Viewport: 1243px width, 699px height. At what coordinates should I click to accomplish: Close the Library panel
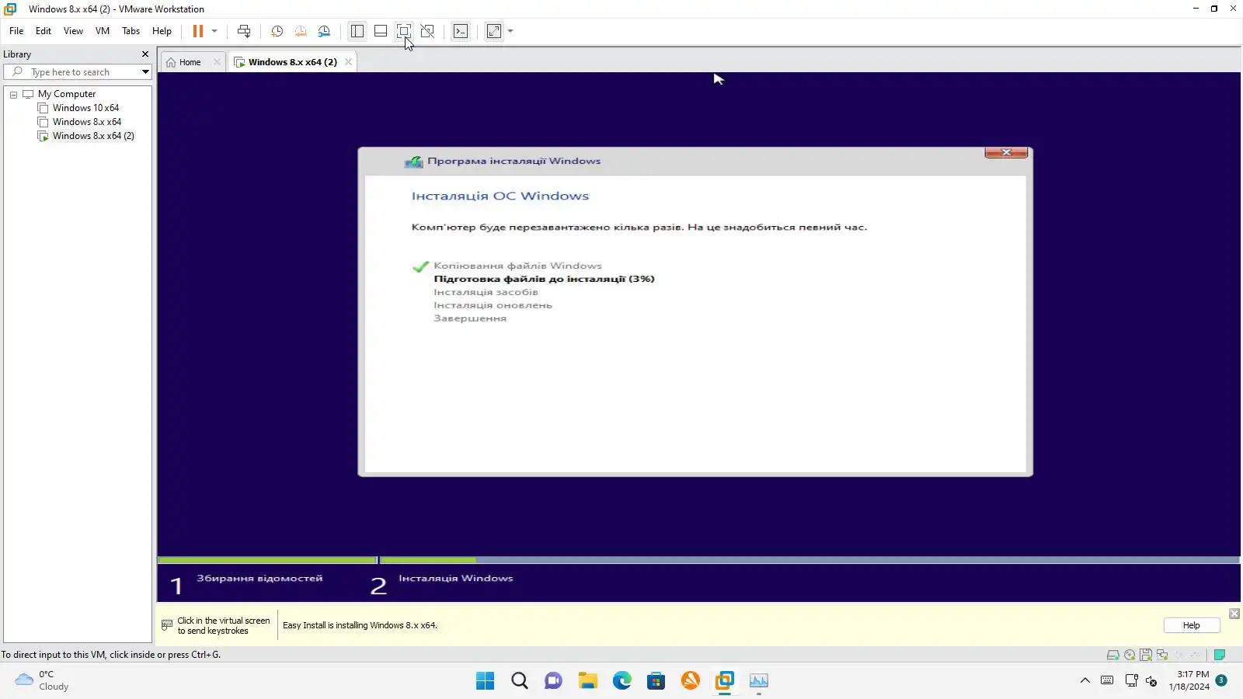point(145,54)
